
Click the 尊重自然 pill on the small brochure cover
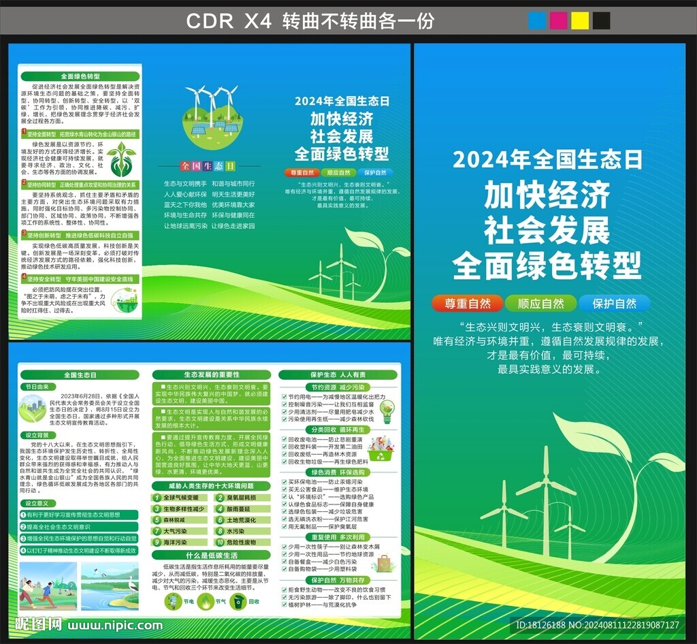pos(302,172)
